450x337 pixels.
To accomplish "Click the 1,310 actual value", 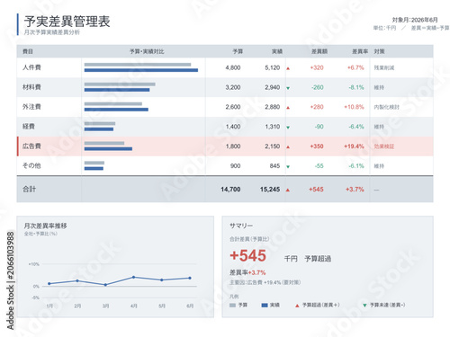I will [x=273, y=127].
